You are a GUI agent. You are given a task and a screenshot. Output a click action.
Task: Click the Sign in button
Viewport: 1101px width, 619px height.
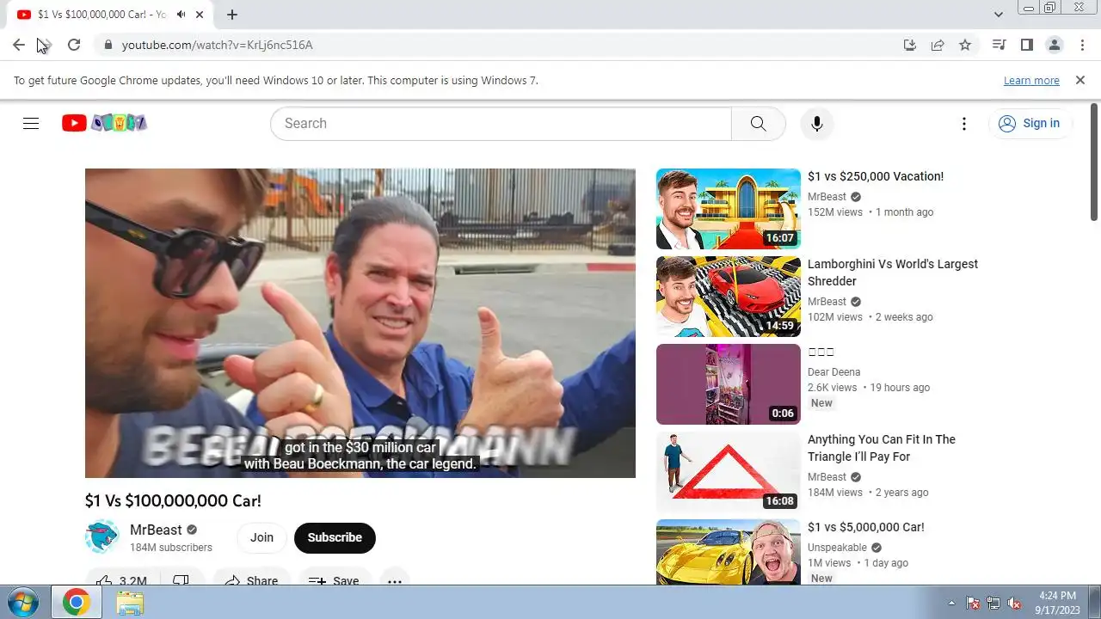click(1030, 123)
